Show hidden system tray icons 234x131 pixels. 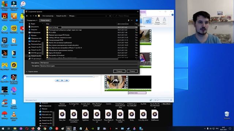(205, 128)
